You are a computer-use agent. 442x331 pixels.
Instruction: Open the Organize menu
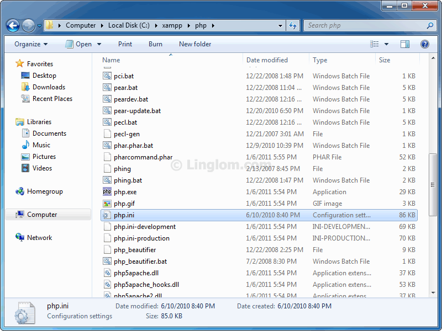[31, 44]
